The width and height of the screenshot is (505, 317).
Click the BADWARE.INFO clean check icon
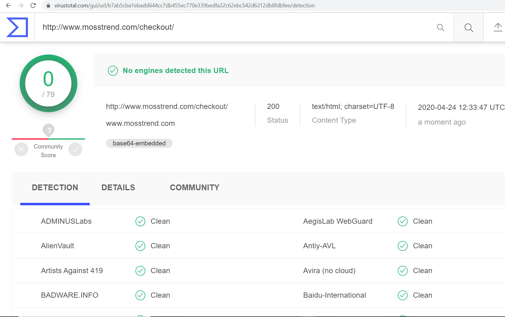[x=140, y=295]
